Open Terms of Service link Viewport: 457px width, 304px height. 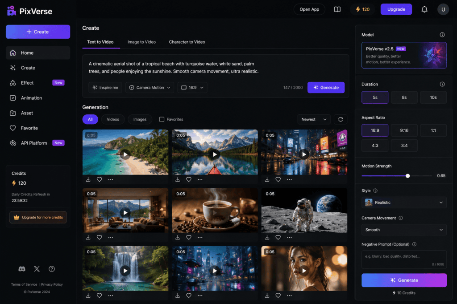click(x=24, y=284)
